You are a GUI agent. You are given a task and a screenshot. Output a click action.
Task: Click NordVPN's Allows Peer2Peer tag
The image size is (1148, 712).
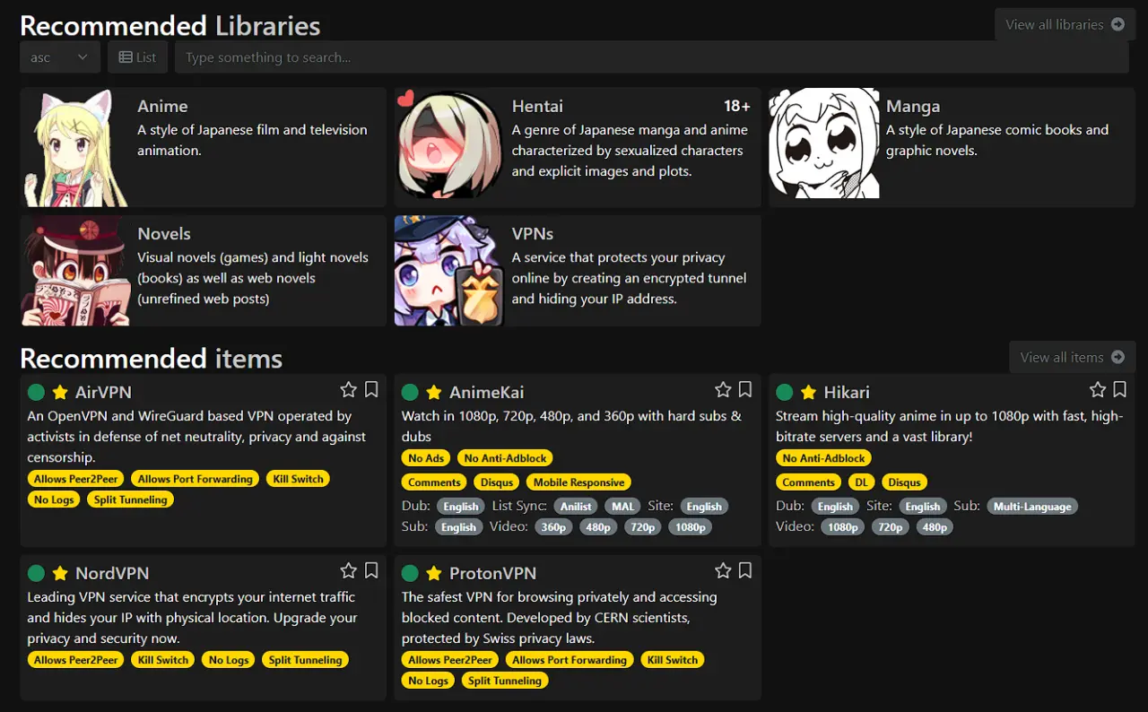point(76,660)
